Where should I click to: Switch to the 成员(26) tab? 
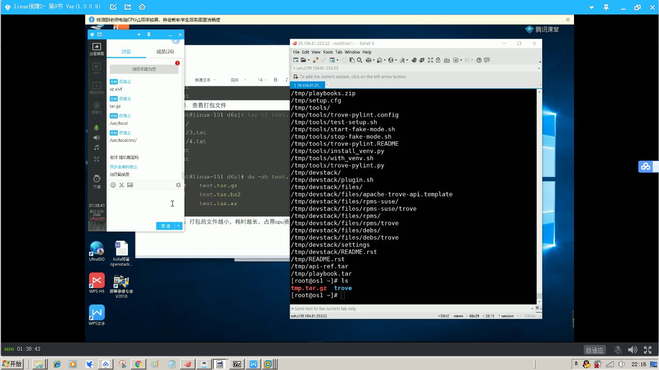[x=165, y=52]
